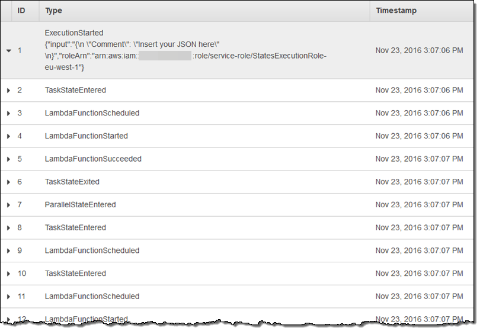The image size is (480, 331).
Task: Expand event 8 TaskStateEntered arrow
Action: 9,228
